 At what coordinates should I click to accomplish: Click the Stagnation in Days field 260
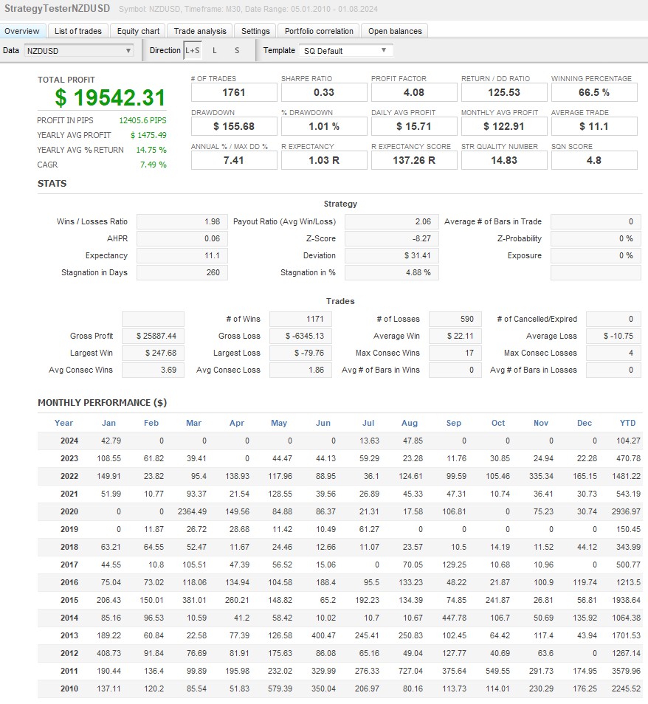coord(182,273)
